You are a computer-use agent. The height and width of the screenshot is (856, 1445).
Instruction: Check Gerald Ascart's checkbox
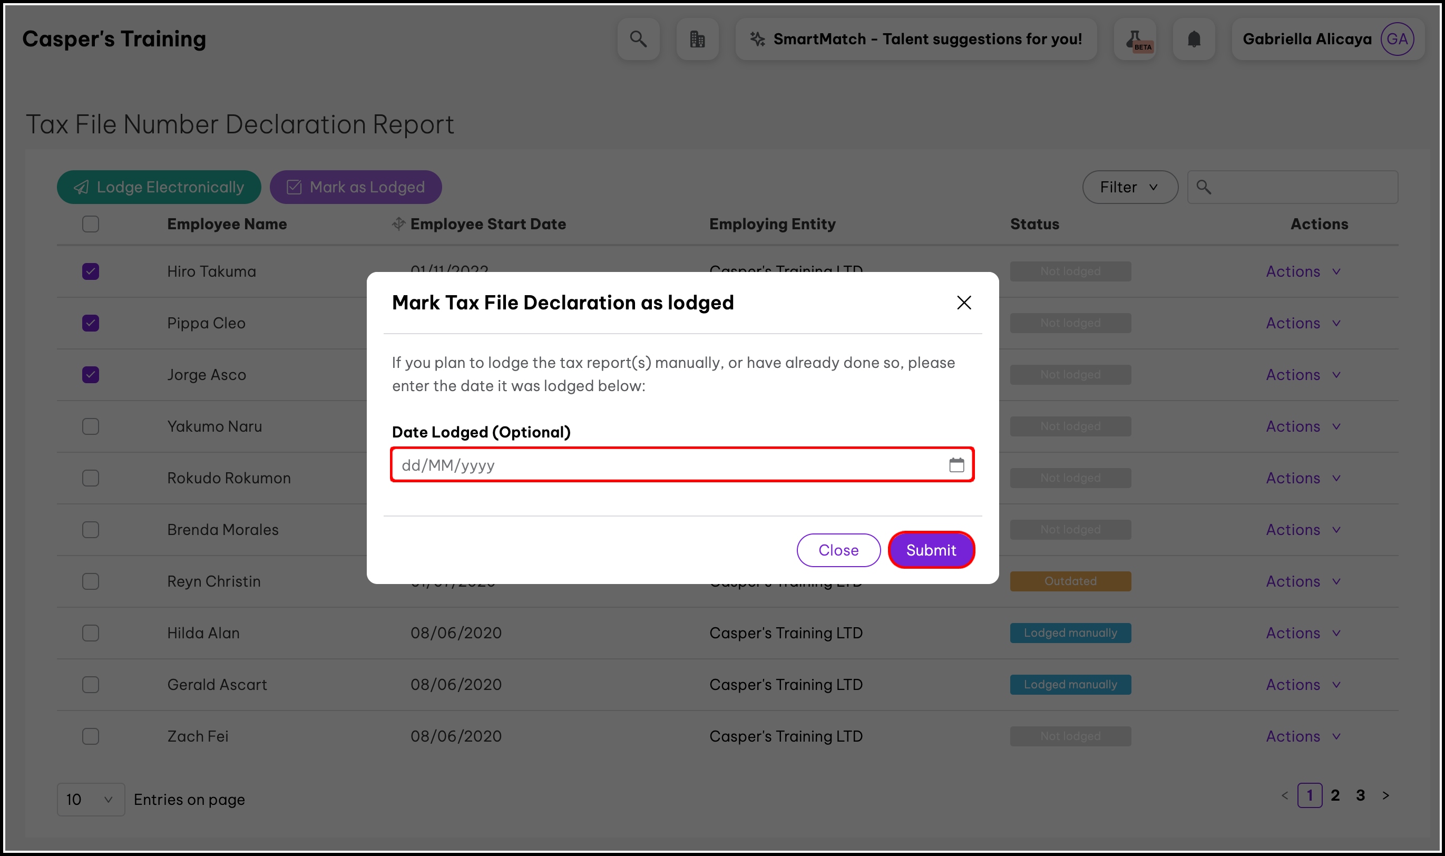[91, 684]
